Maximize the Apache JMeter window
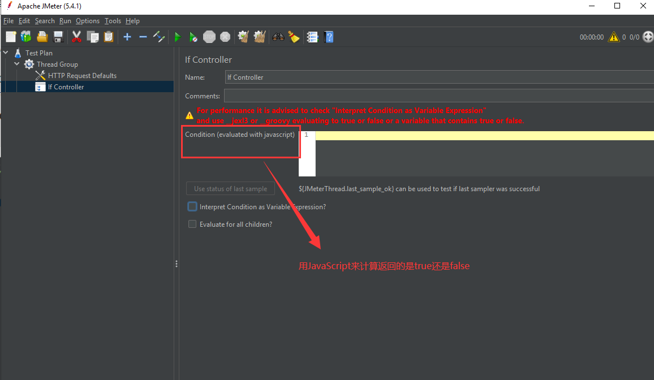 (x=617, y=6)
